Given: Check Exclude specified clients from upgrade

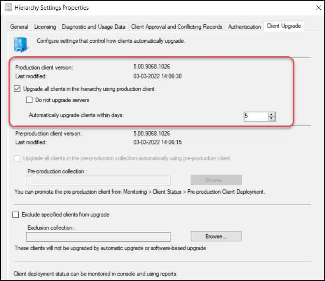Looking at the screenshot, I should [16, 215].
